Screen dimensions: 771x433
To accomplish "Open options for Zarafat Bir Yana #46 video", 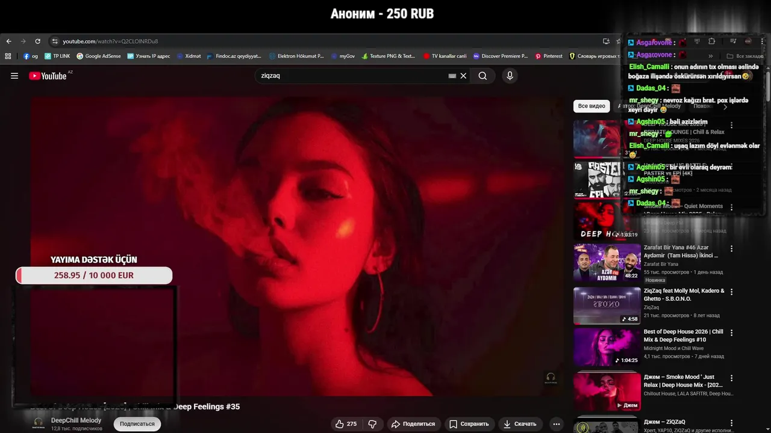I will (732, 248).
